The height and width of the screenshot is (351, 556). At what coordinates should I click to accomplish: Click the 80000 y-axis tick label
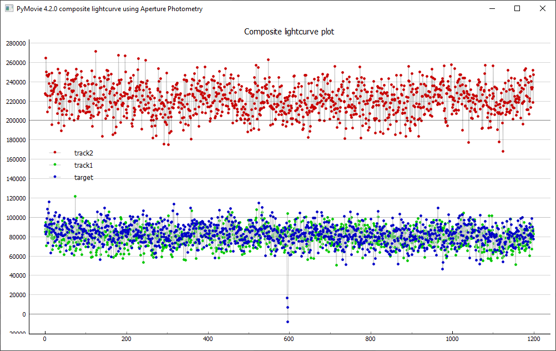(17, 237)
